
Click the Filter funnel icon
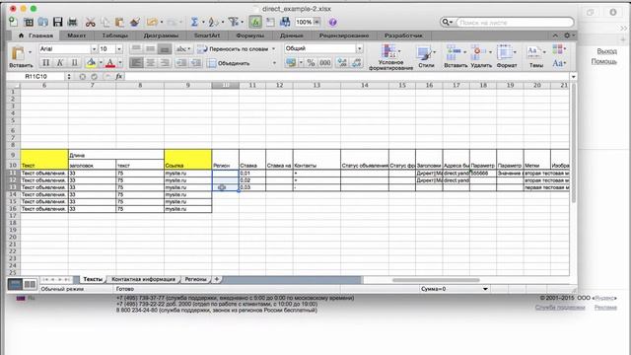(233, 22)
